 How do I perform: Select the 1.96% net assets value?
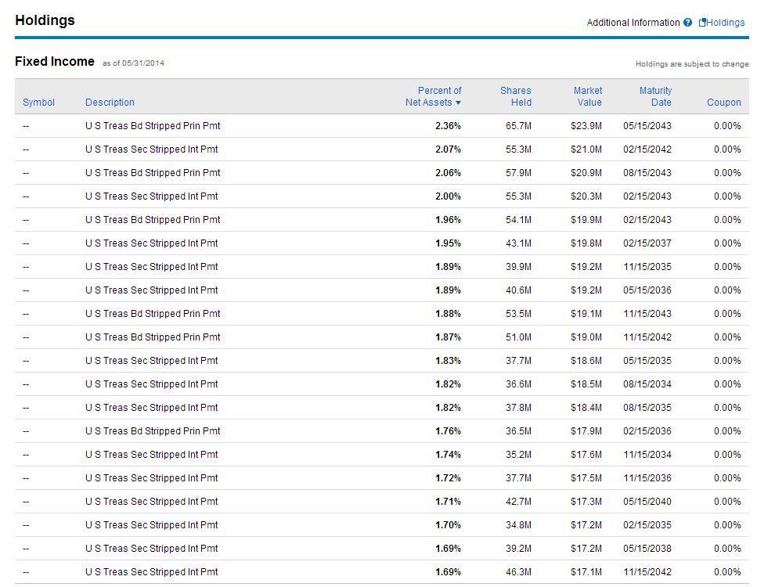coord(448,220)
